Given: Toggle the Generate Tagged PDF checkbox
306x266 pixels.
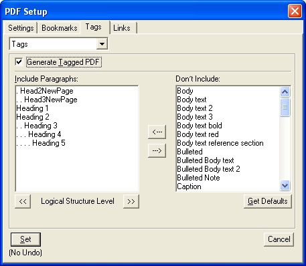Looking at the screenshot, I should [19, 61].
